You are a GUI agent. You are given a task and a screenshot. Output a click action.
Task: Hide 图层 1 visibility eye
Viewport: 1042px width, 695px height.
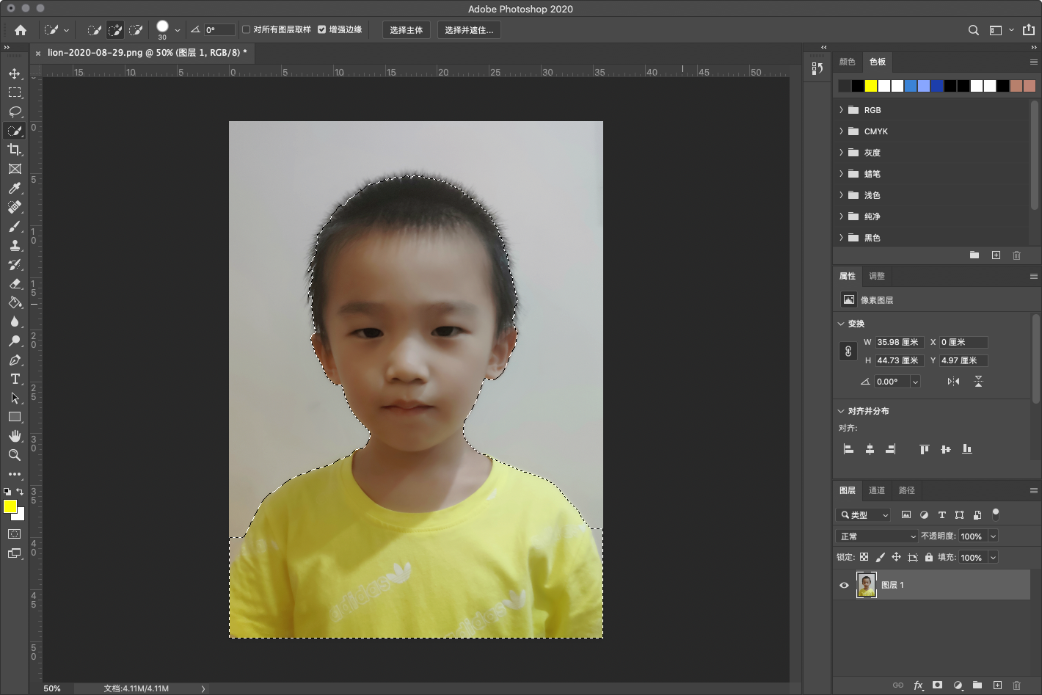(844, 585)
